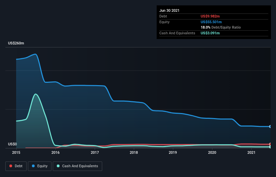276x177 pixels.
Task: Click the Debt row label in tooltip
Action: (x=163, y=16)
